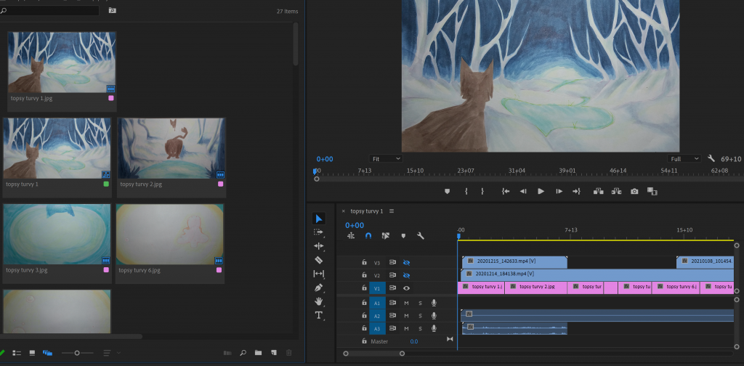This screenshot has width=744, height=366.
Task: Select topsy turvy 6.jpg thumbnail
Action: (x=169, y=235)
